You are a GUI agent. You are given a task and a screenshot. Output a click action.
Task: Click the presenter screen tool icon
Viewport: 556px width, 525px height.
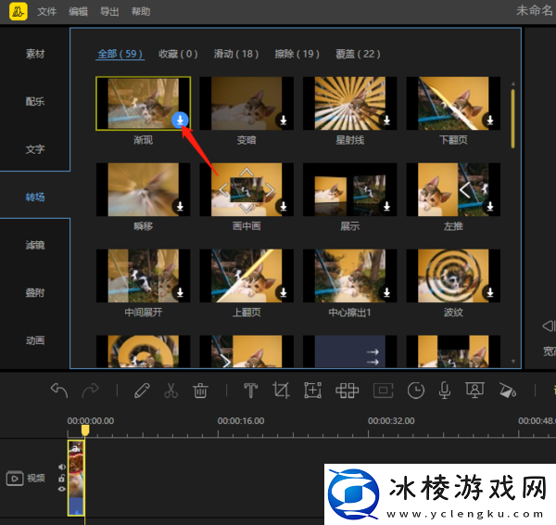point(474,391)
